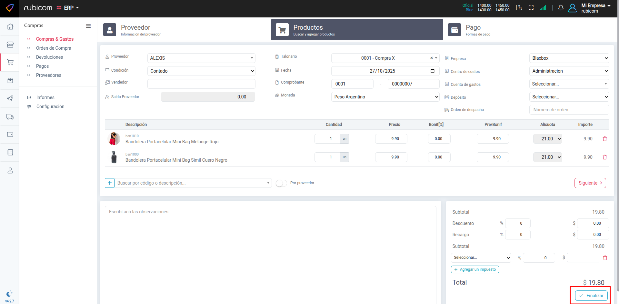
Task: Enable the Por proveedor toggle
Action: pyautogui.click(x=281, y=183)
